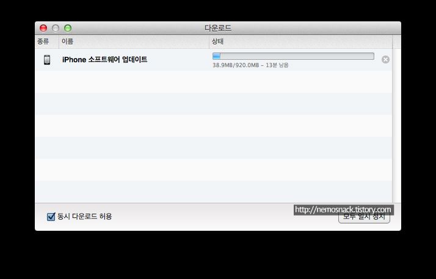Uncheck the 동시 다운로드 허용 checkbox

click(x=51, y=217)
